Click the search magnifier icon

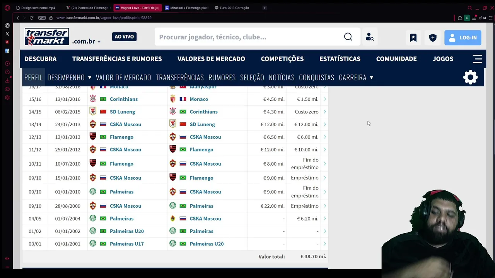348,37
